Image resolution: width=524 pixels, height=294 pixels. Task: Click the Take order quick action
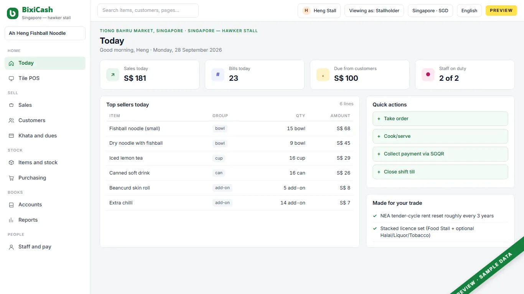pos(440,119)
